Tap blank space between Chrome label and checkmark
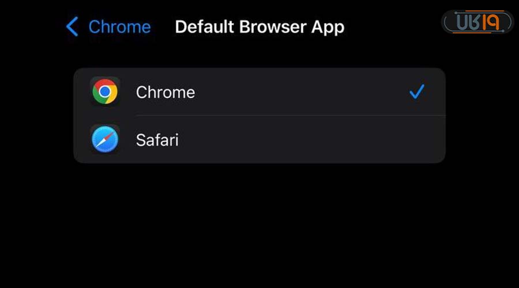519x288 pixels. [x=300, y=92]
